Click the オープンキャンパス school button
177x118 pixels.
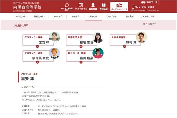point(119,7)
